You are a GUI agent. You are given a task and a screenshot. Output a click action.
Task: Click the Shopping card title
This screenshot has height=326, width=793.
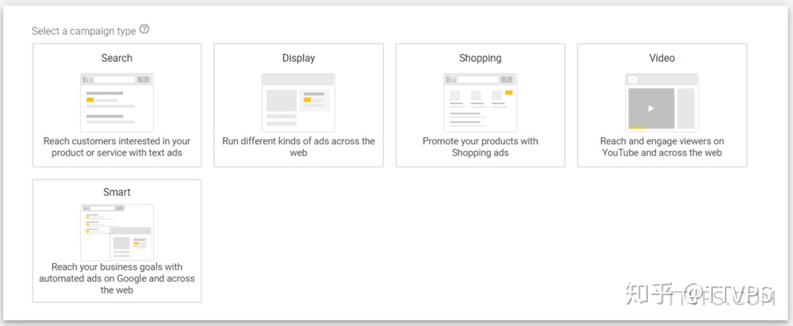pos(480,58)
